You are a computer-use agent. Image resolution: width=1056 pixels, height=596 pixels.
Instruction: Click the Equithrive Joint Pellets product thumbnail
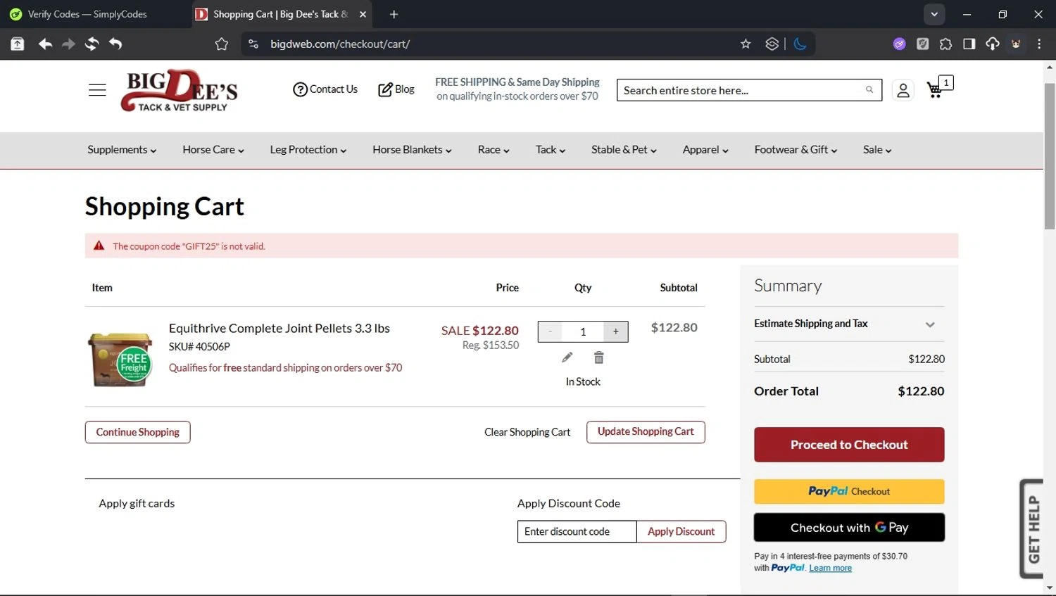coord(120,359)
